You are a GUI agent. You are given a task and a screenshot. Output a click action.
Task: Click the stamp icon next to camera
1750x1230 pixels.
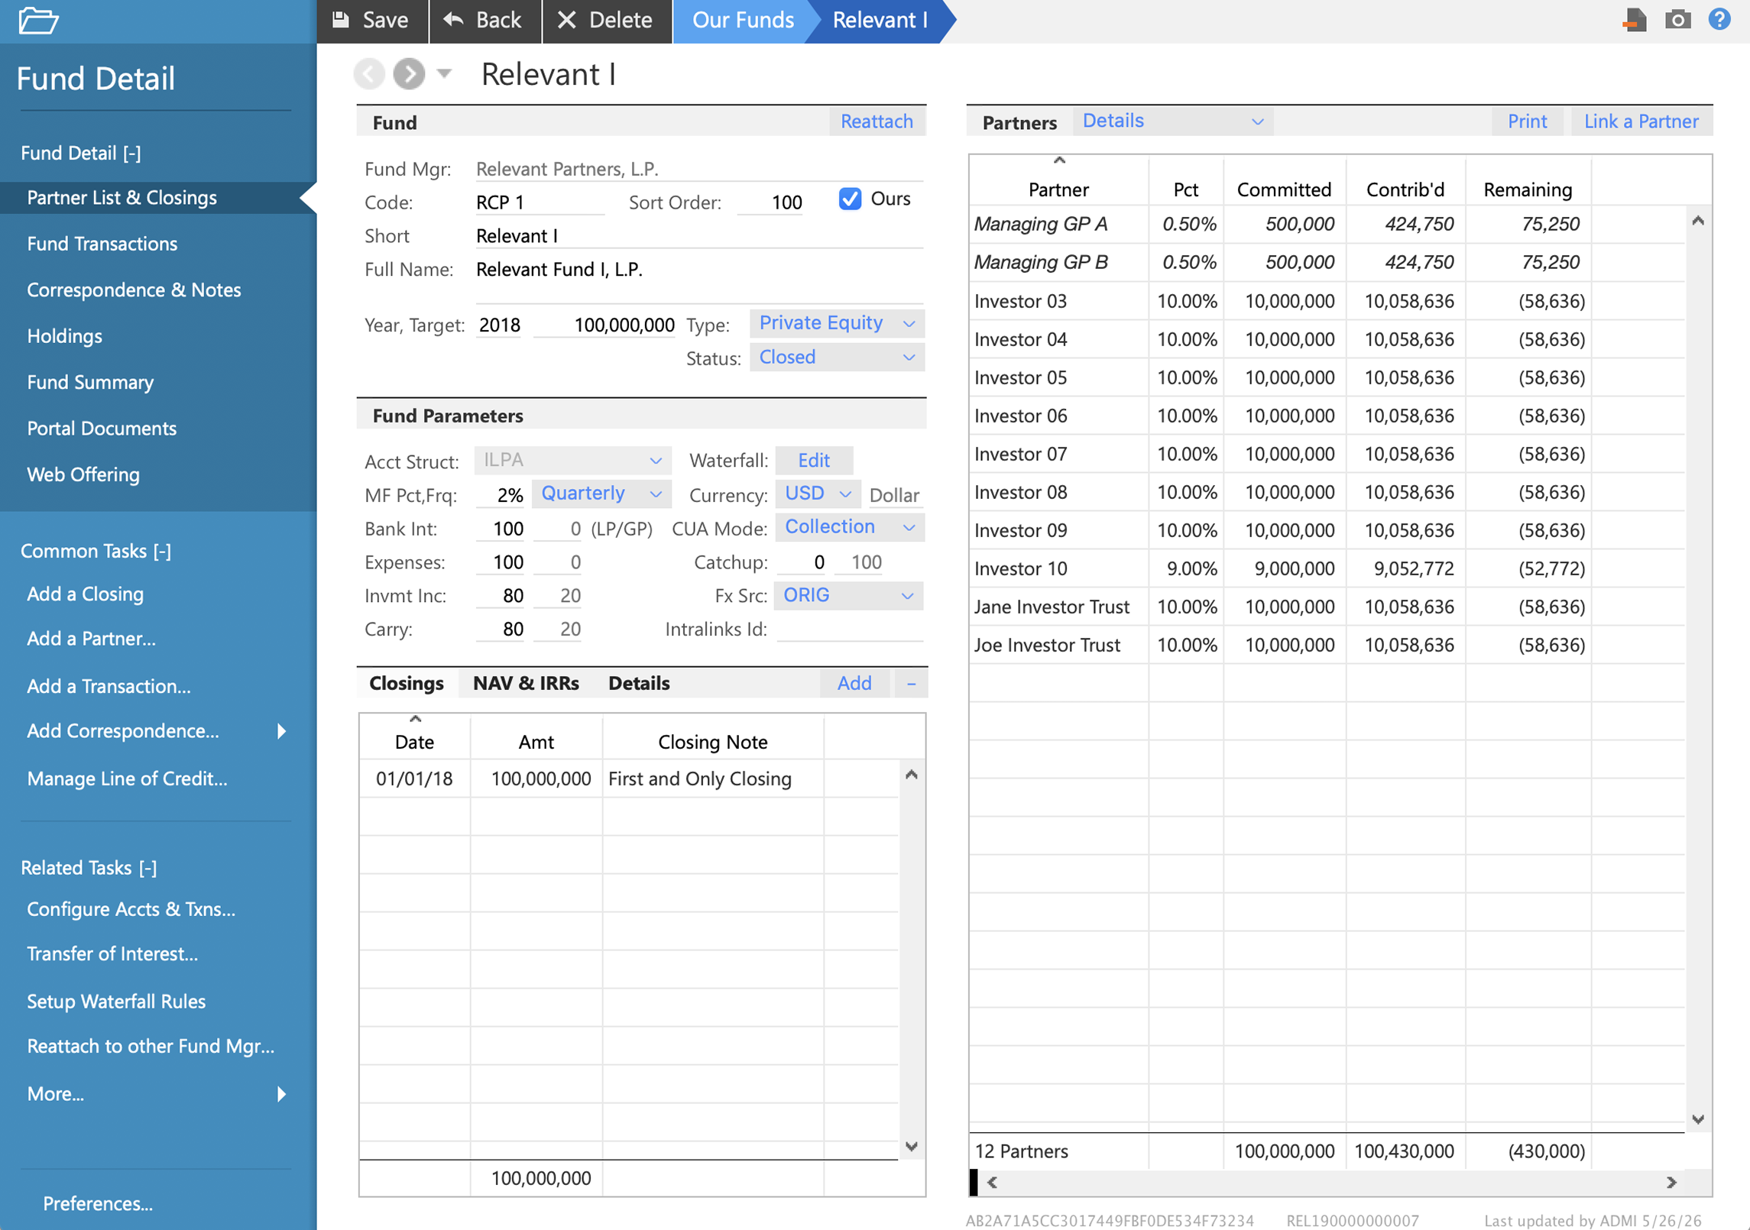tap(1635, 19)
